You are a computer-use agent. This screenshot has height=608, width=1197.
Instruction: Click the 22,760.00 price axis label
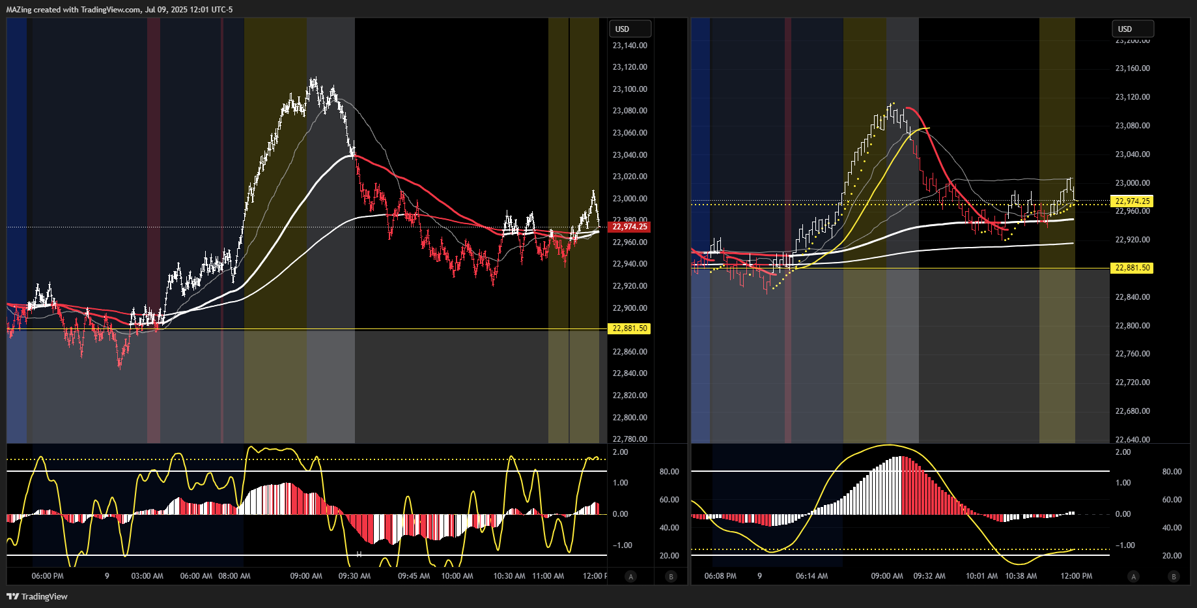coord(1133,354)
